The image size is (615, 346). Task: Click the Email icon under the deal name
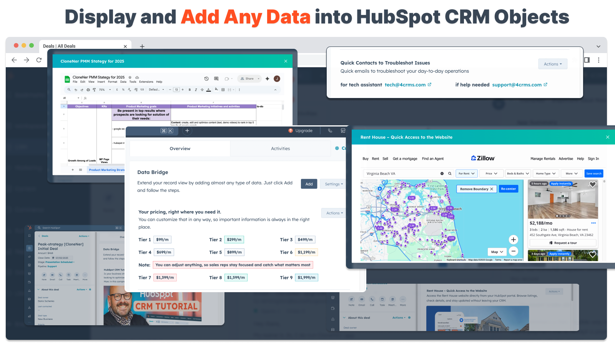point(52,275)
